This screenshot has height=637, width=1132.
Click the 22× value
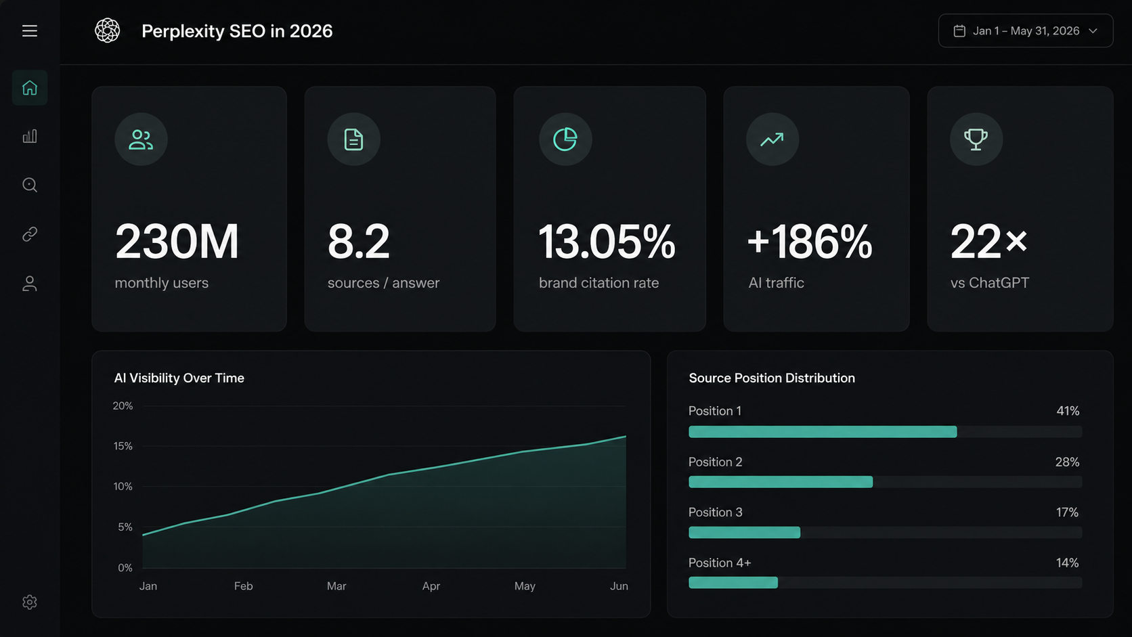988,242
